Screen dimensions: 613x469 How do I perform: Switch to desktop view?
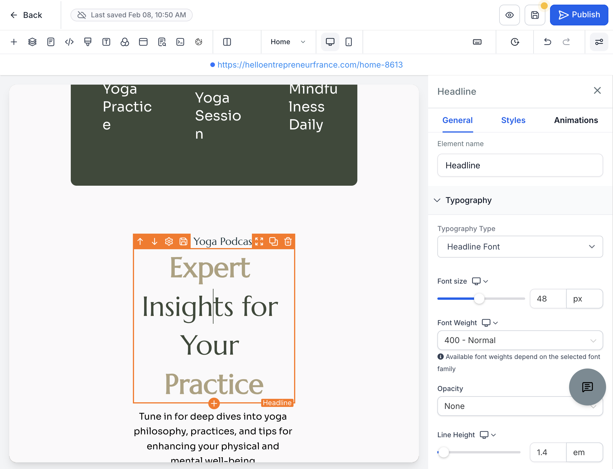pos(330,42)
